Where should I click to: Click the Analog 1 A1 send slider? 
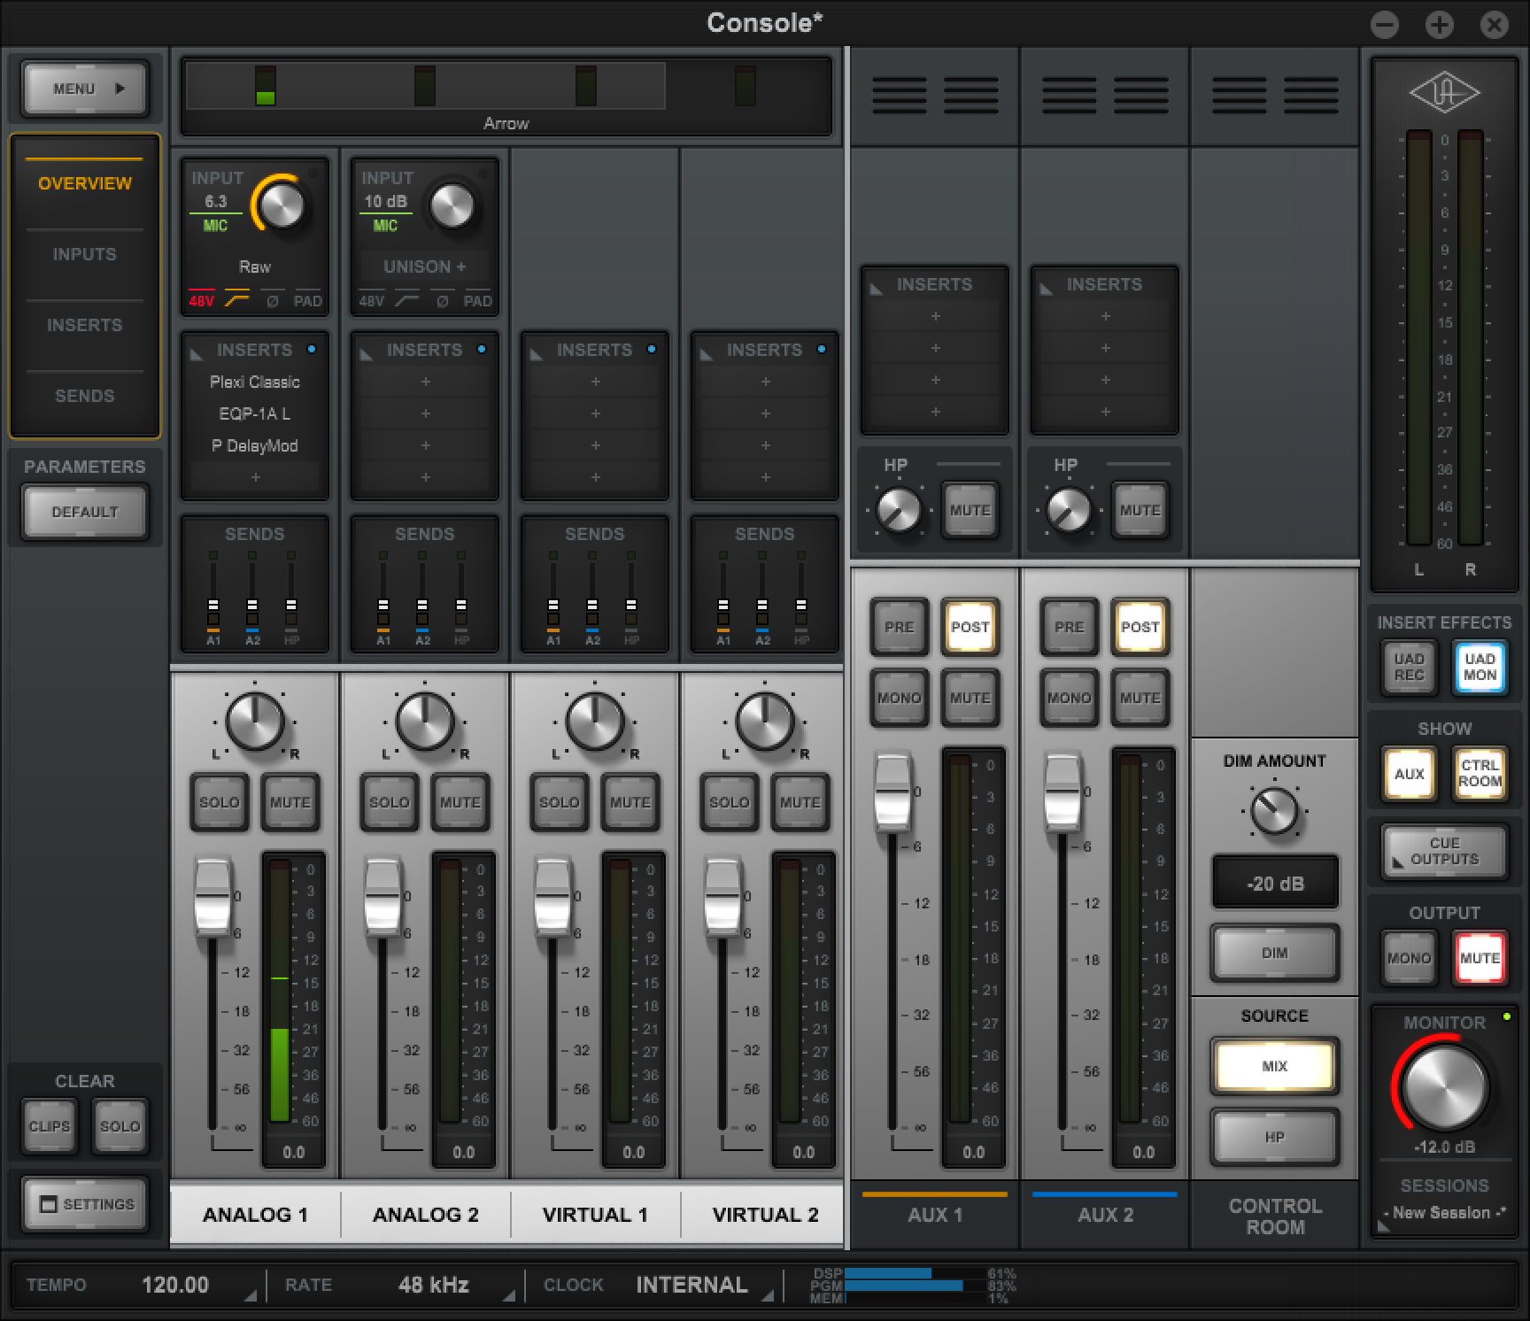(213, 606)
